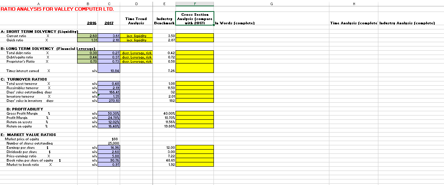Select Market price of equity value $88

pos(109,139)
